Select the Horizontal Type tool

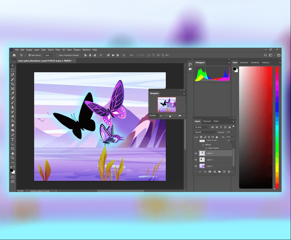point(12,139)
